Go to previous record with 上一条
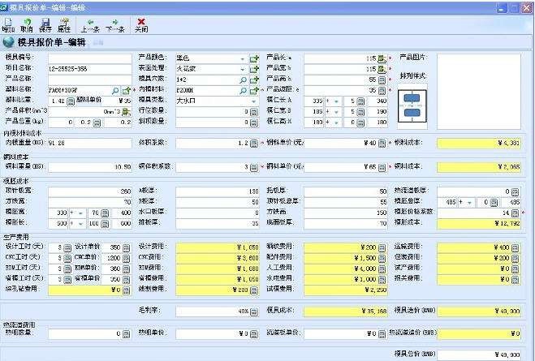535x361 pixels. tap(90, 24)
